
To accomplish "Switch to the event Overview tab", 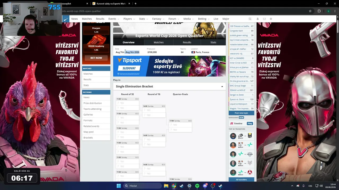I will [x=128, y=42].
